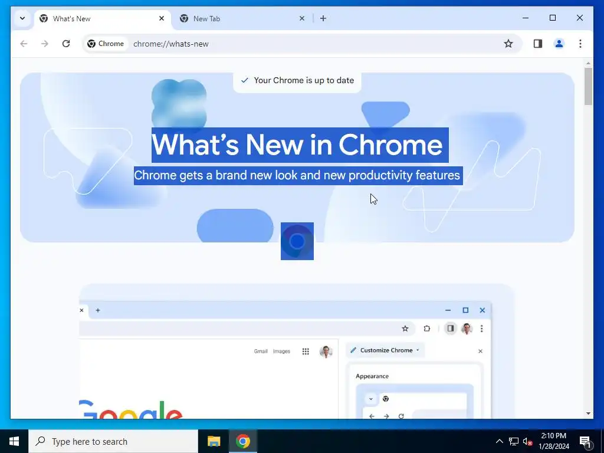Click the profile photo in preview toolbar
The image size is (604, 453).
467,329
